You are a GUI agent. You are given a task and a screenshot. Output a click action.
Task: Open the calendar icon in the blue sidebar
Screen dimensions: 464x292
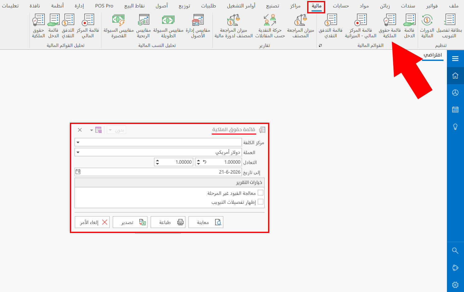point(455,109)
